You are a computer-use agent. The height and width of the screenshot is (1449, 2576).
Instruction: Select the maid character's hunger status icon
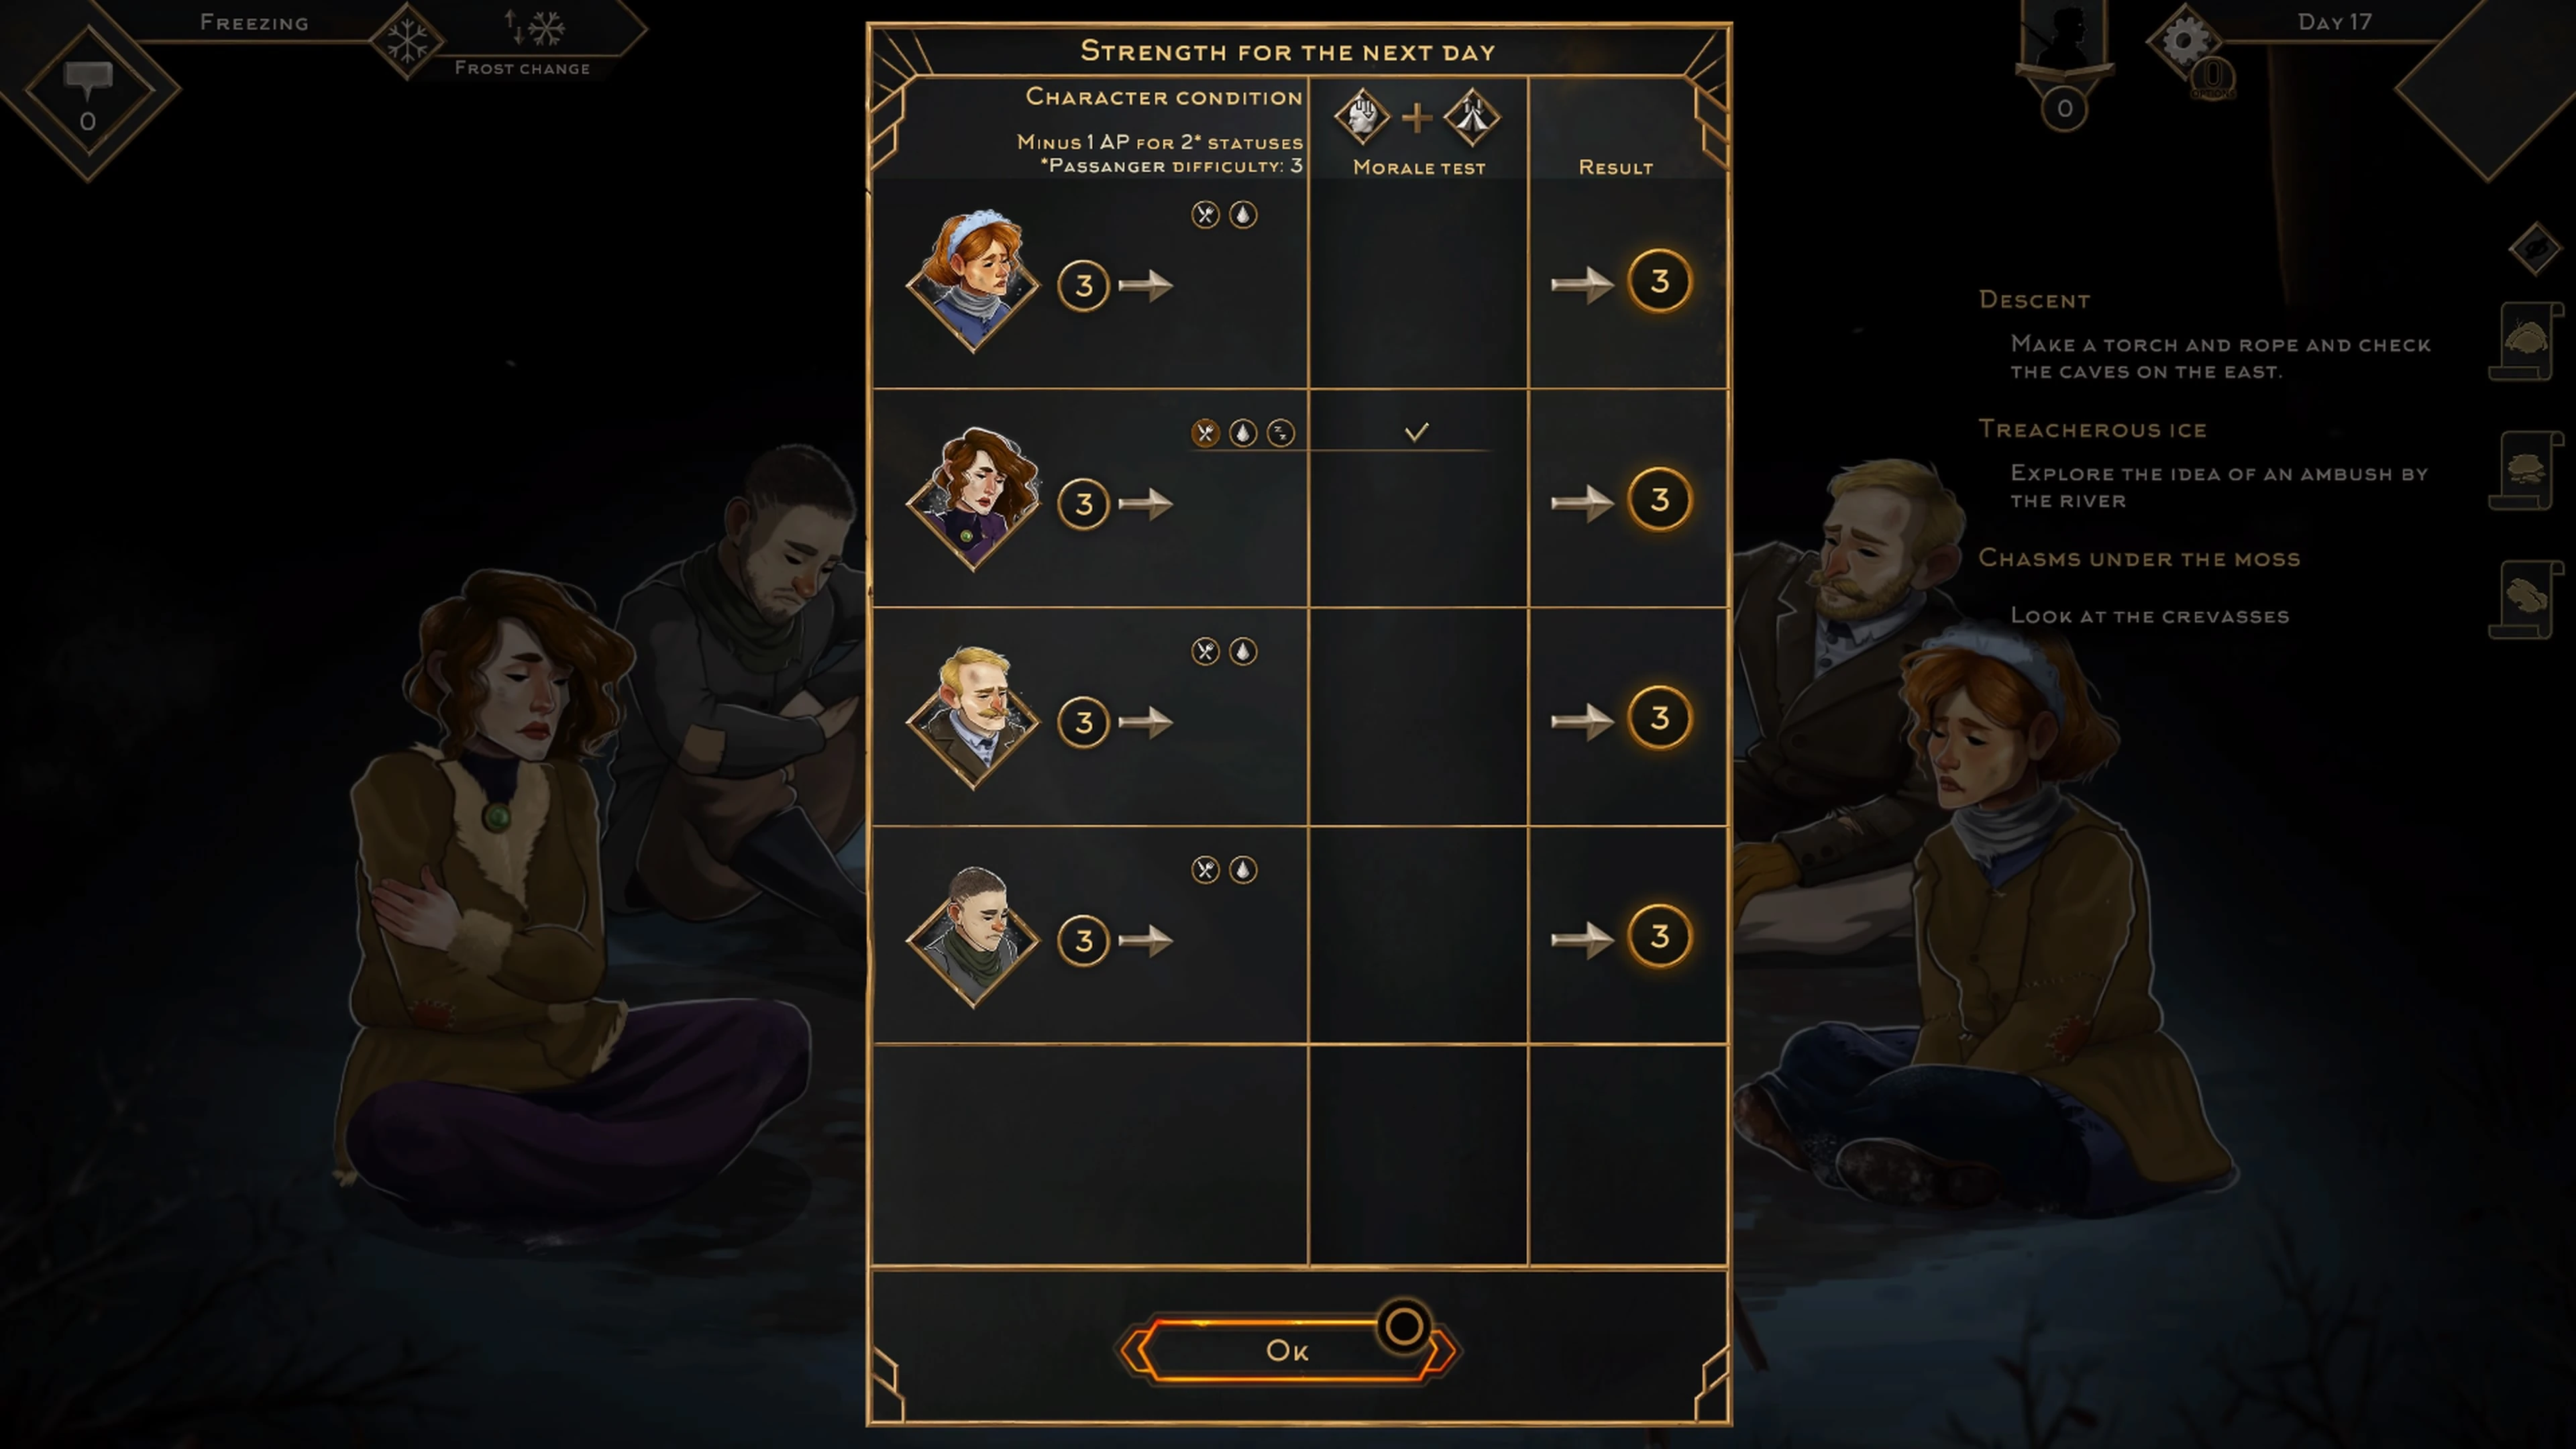point(1205,215)
